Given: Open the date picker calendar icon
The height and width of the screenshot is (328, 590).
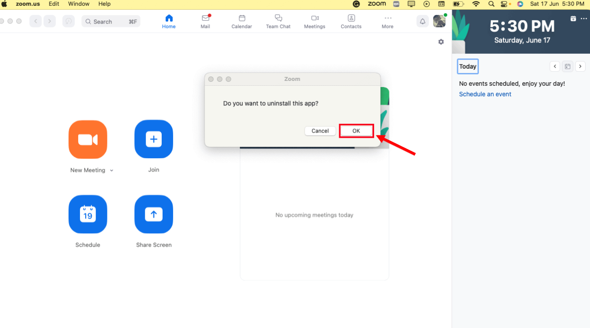Looking at the screenshot, I should point(567,66).
